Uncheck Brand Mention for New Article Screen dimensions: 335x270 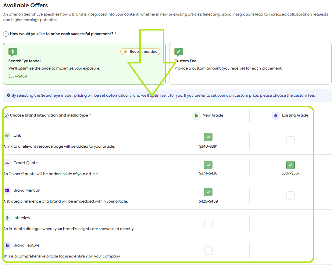point(208,192)
